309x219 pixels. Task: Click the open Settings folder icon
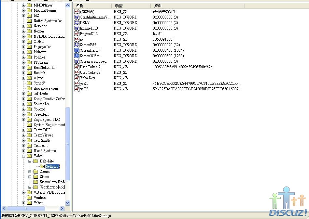(42, 166)
